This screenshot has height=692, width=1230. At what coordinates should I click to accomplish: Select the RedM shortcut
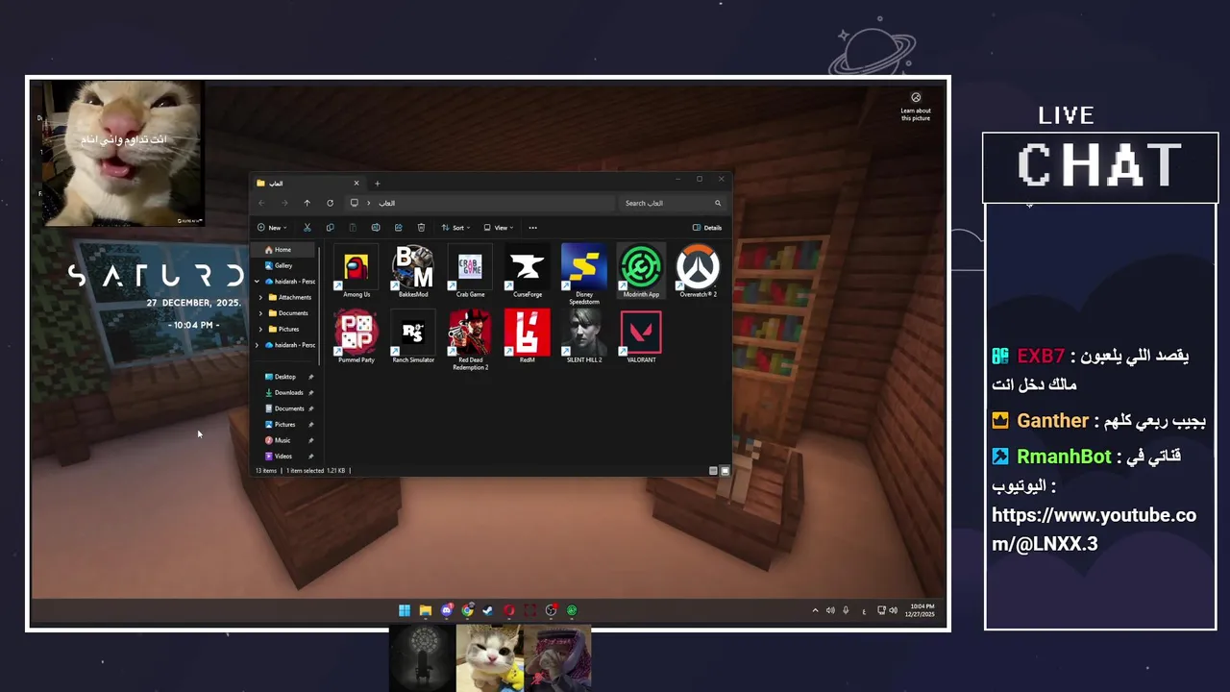tap(528, 336)
